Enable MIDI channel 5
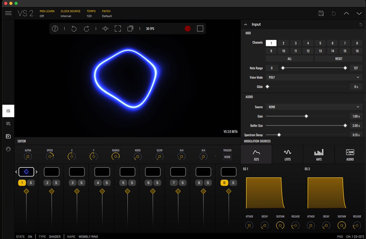366x239 pixels. [320, 43]
